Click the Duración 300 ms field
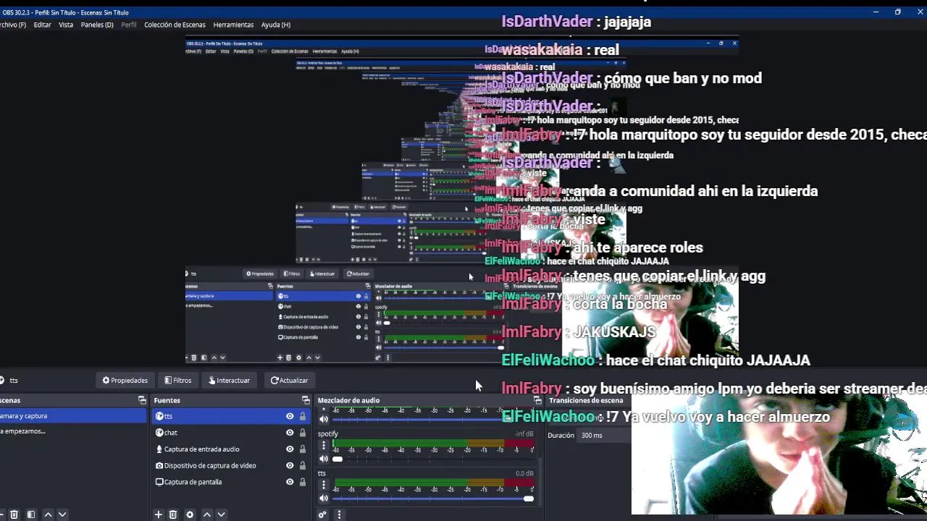Screen dimensions: 927x521 (x=604, y=436)
